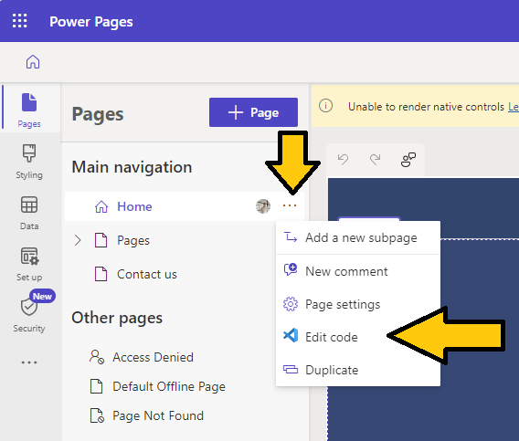
Task: Click the VS Code icon beside Edit code
Action: coord(291,335)
